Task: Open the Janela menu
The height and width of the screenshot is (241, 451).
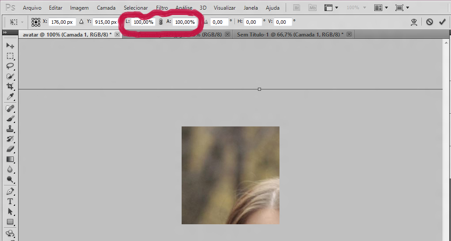Action: pyautogui.click(x=250, y=8)
